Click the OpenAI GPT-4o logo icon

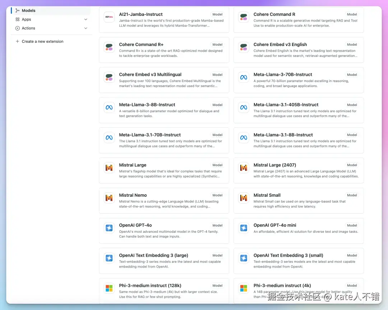pyautogui.click(x=109, y=228)
